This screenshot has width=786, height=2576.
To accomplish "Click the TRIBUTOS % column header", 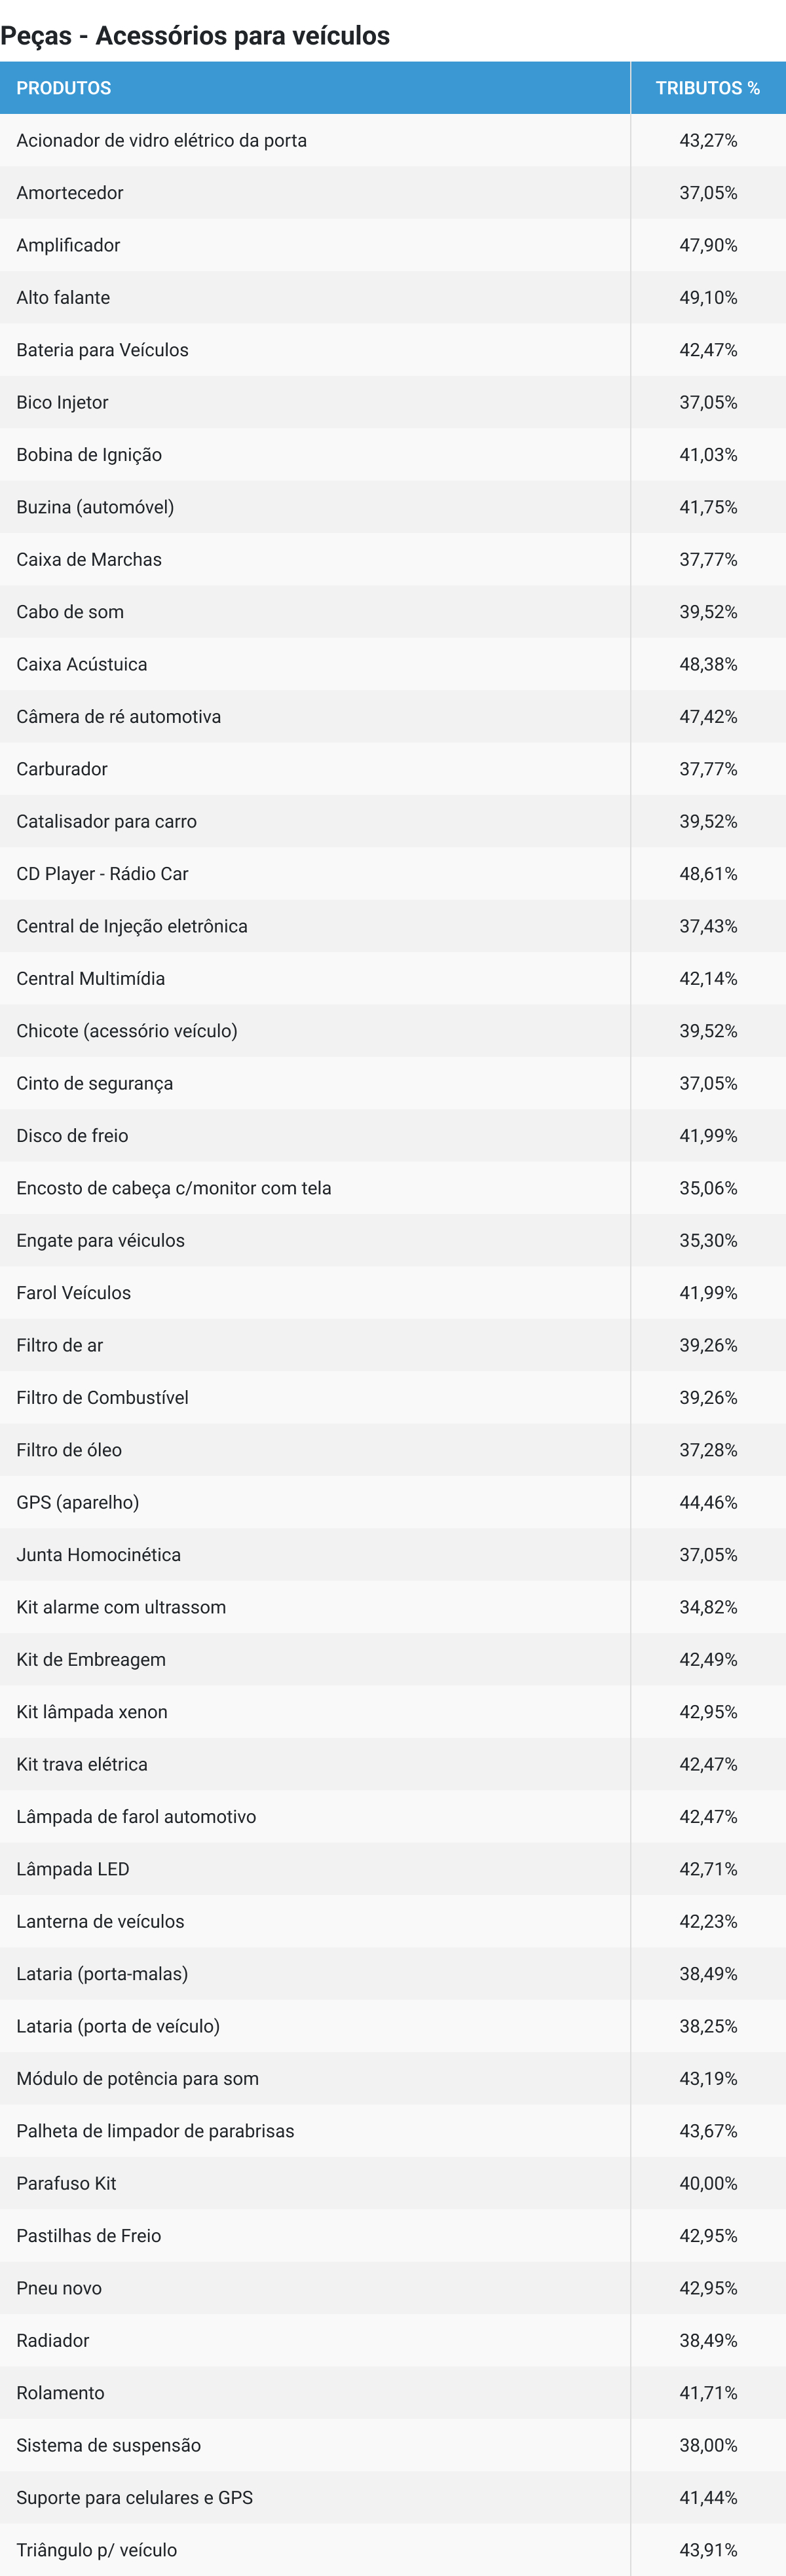I will tap(707, 88).
